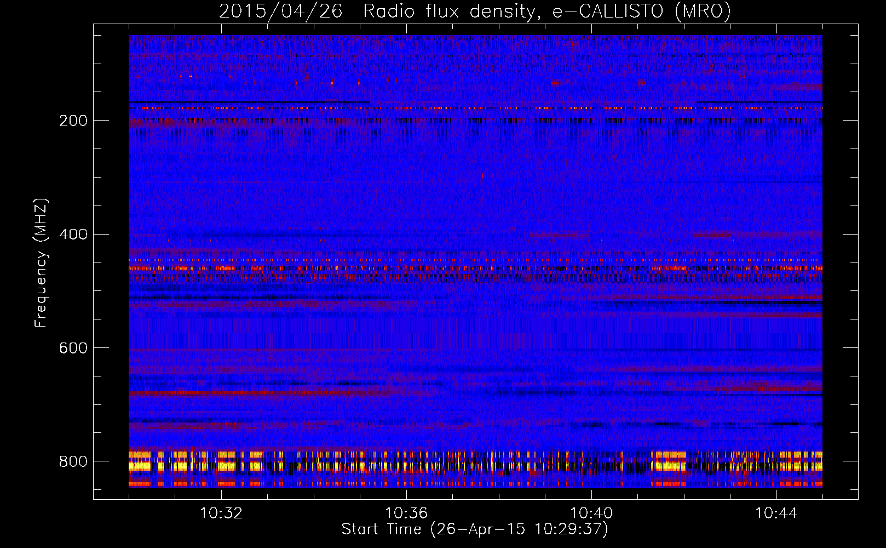Click the plot title "Radio flux density, e-CALLISTO (MRO)"
886x548 pixels.
[547, 11]
